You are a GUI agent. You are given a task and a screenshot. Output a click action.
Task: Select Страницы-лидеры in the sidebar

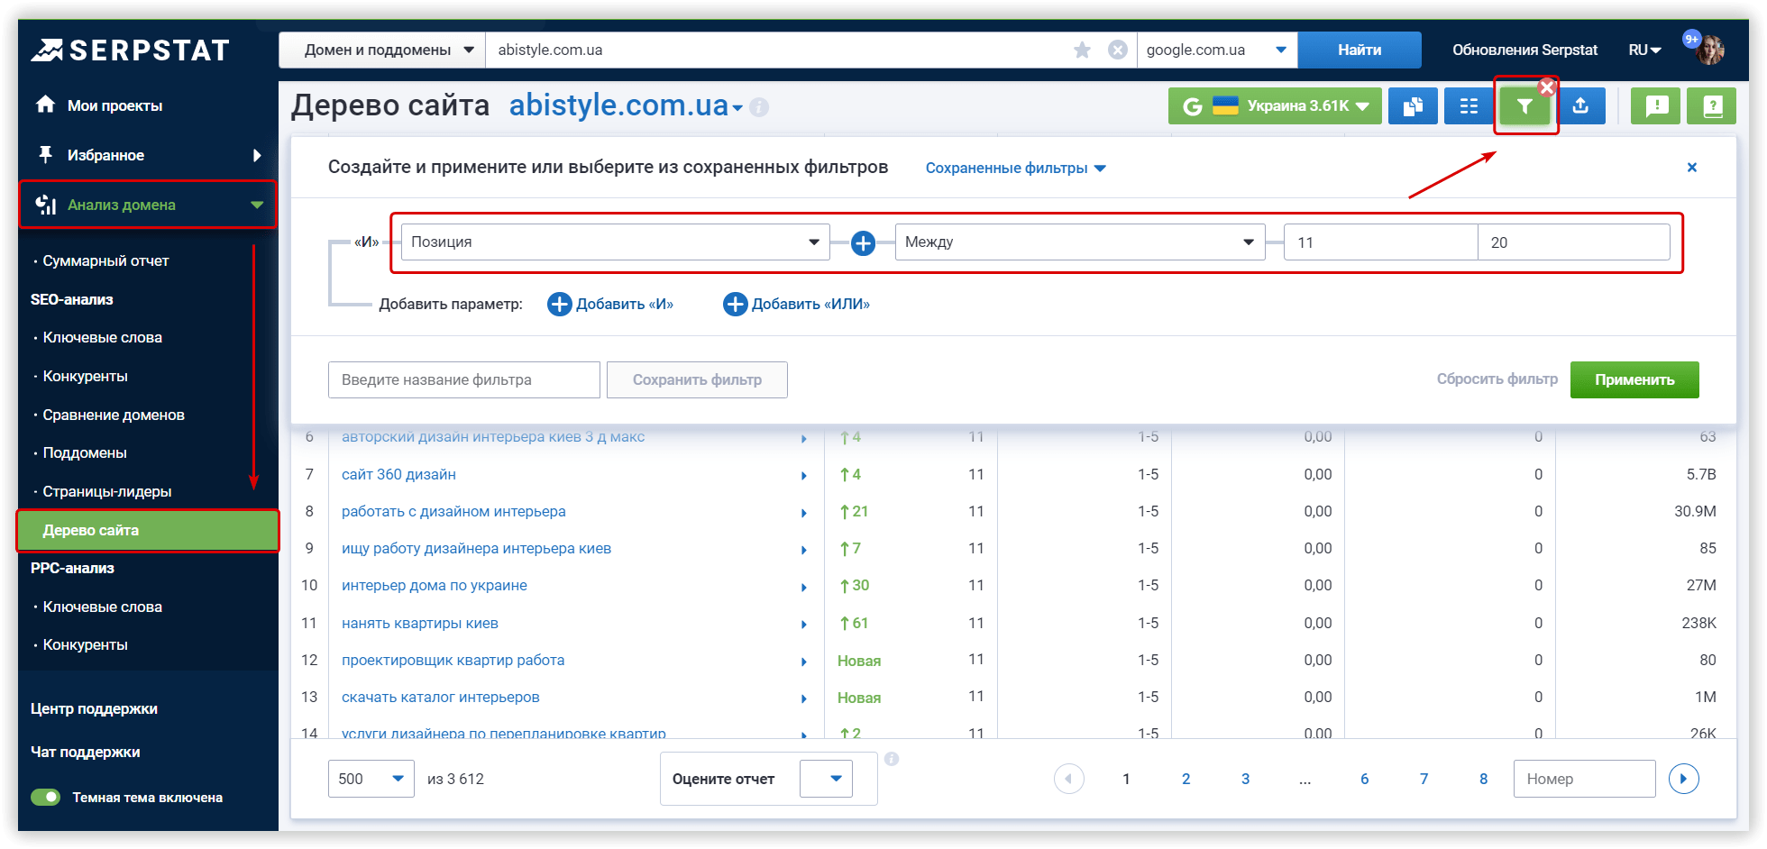point(106,492)
